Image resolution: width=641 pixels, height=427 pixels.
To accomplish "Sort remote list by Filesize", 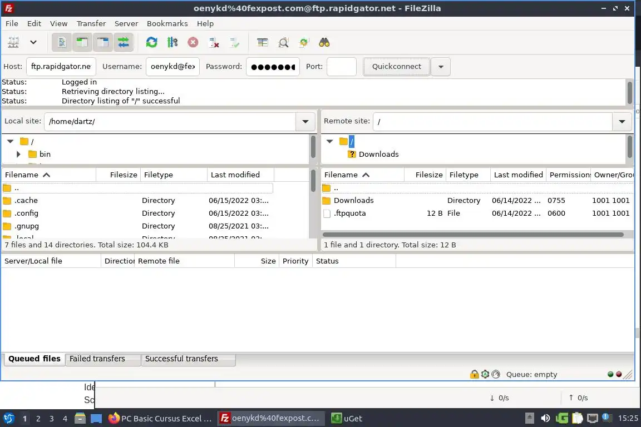I will (425, 175).
